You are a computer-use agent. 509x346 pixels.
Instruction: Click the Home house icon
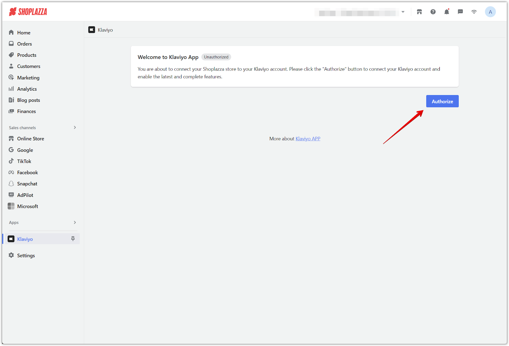point(11,32)
